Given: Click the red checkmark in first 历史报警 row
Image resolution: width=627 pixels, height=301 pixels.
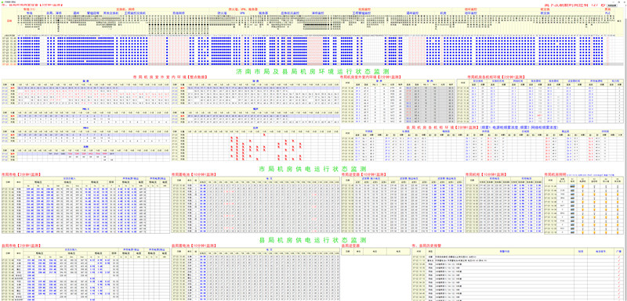Looking at the screenshot, I should pos(619,257).
